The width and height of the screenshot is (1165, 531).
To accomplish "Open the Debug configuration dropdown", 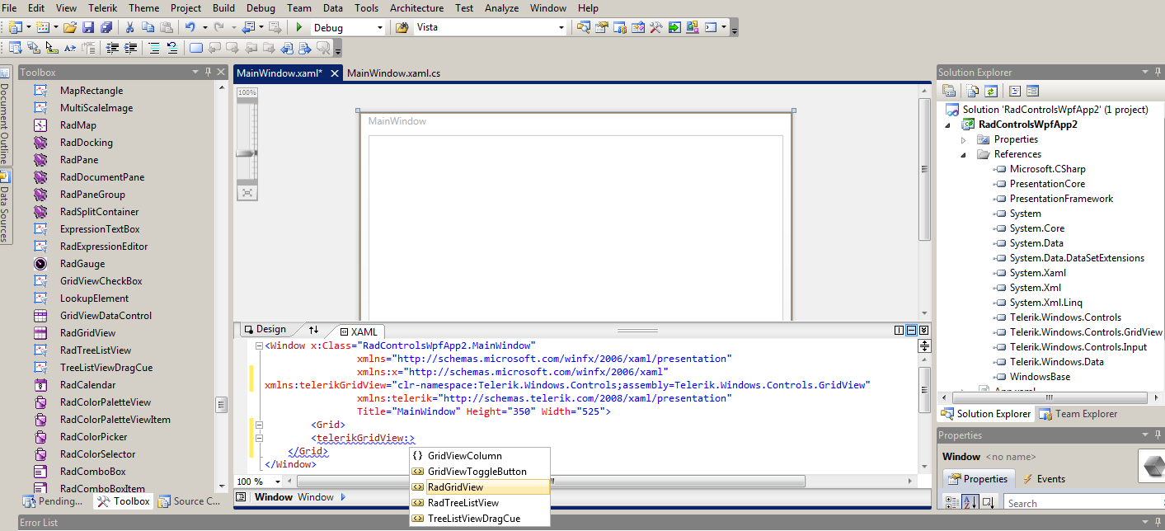I will pyautogui.click(x=380, y=28).
